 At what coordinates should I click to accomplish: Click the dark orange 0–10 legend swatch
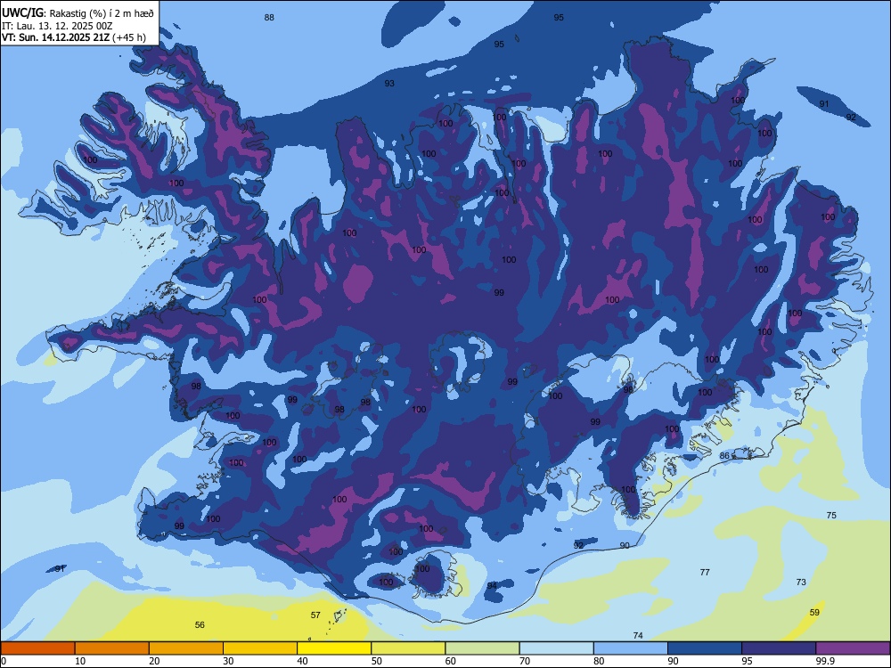(37, 648)
